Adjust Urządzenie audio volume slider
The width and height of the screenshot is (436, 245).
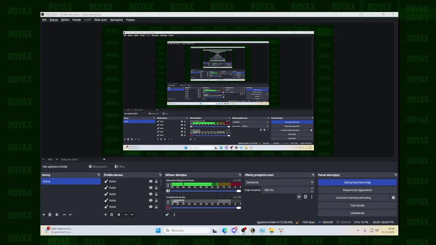point(206,208)
